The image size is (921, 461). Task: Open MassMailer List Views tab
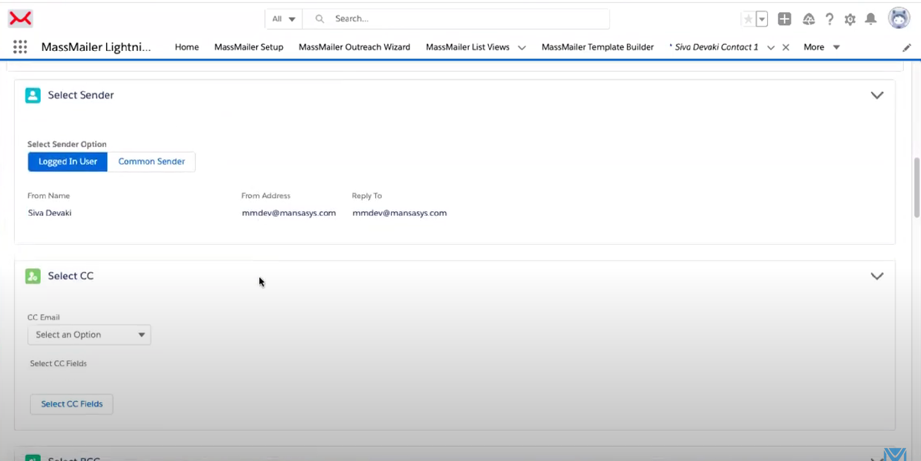[x=467, y=47]
